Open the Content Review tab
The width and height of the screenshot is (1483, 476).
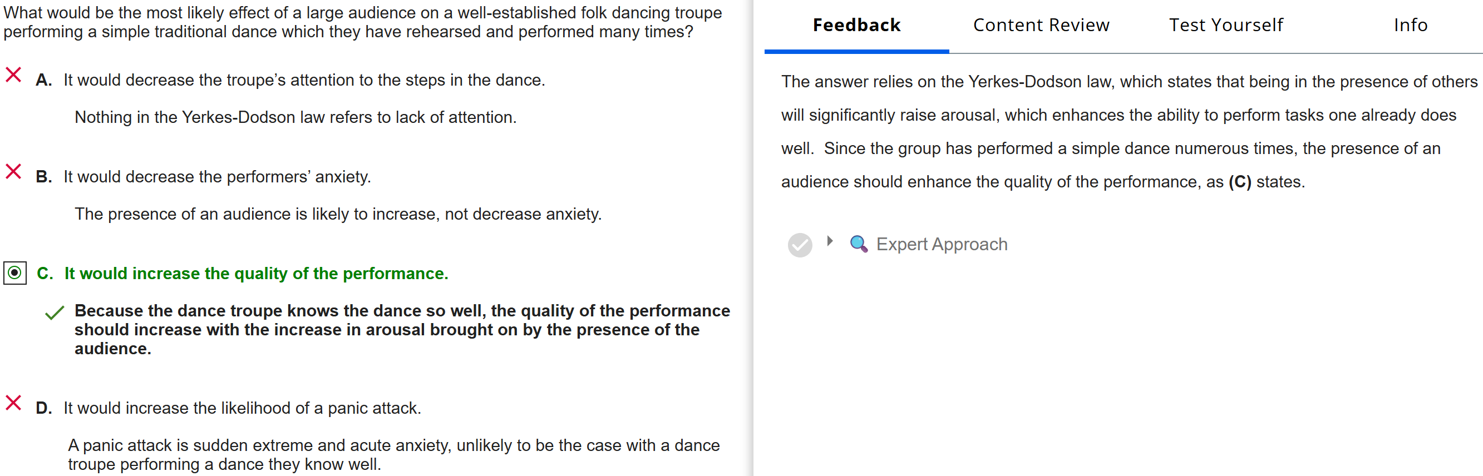point(1041,26)
